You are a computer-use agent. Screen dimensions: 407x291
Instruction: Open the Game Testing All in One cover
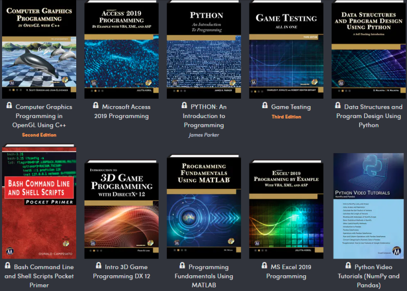(x=286, y=49)
